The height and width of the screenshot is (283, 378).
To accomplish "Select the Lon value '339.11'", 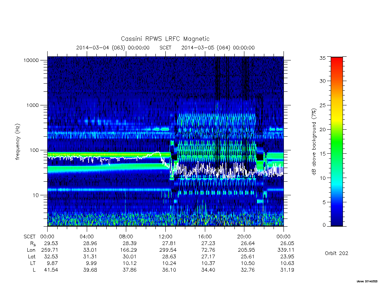I will [x=286, y=250].
